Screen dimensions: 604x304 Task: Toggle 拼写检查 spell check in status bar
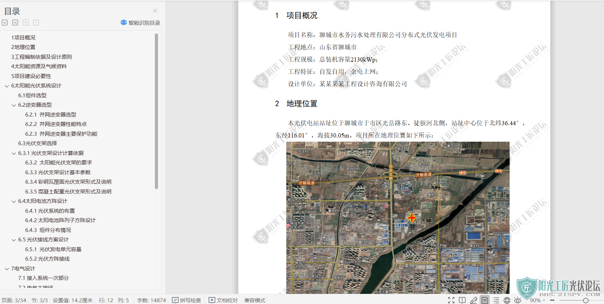point(187,300)
